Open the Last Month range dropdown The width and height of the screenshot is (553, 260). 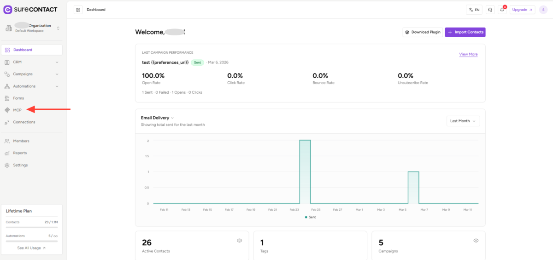point(463,121)
